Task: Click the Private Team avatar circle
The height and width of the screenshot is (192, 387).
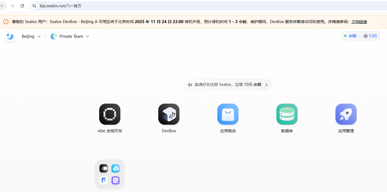Action: 54,36
